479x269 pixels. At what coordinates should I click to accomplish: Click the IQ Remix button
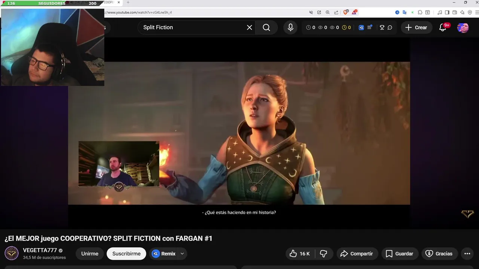pos(164,254)
